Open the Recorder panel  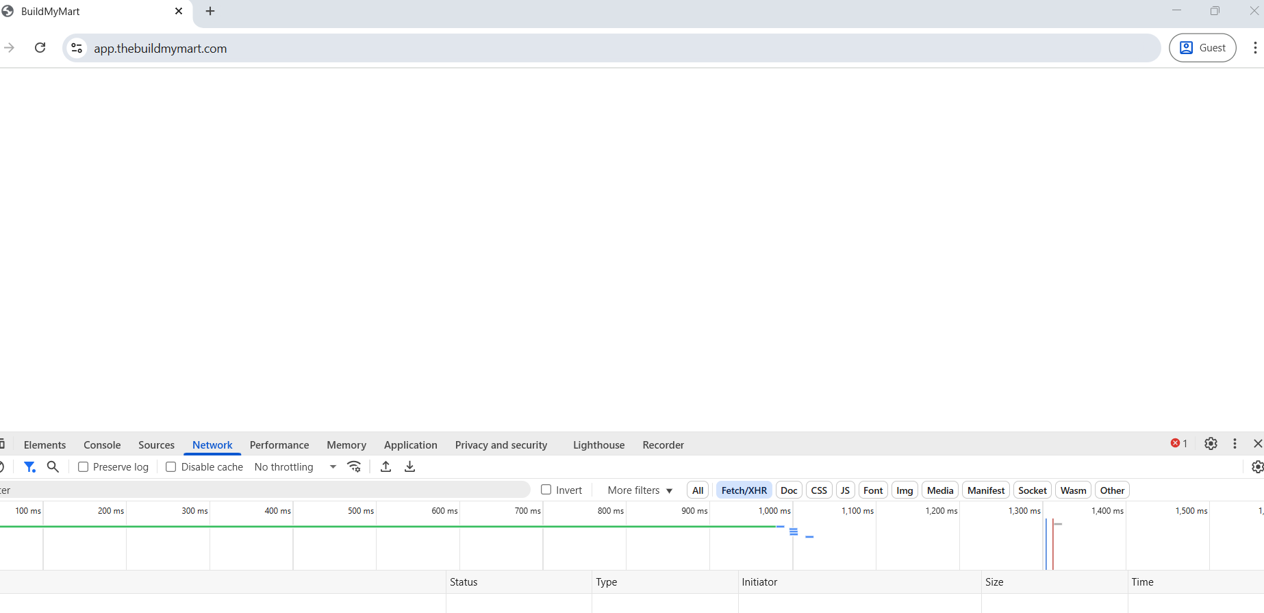click(663, 445)
